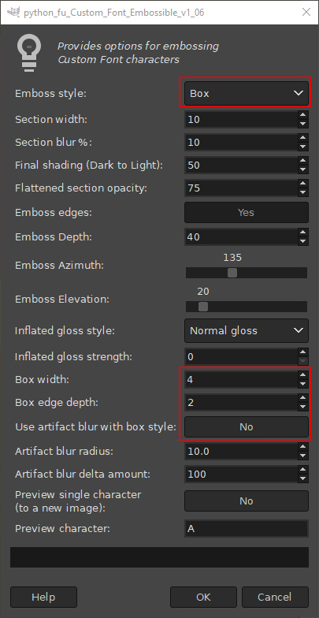Click the Preview character input field
319x618 pixels.
tap(246, 528)
